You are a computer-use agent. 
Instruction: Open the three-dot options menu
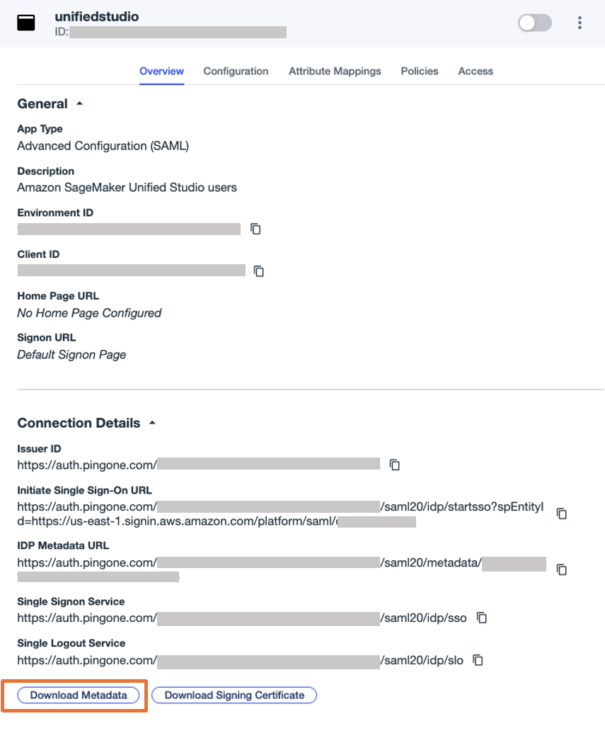(580, 23)
